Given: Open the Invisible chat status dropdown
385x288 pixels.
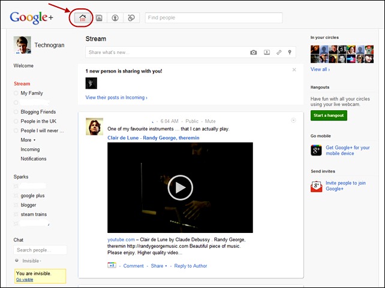Looking at the screenshot, I should [31, 261].
